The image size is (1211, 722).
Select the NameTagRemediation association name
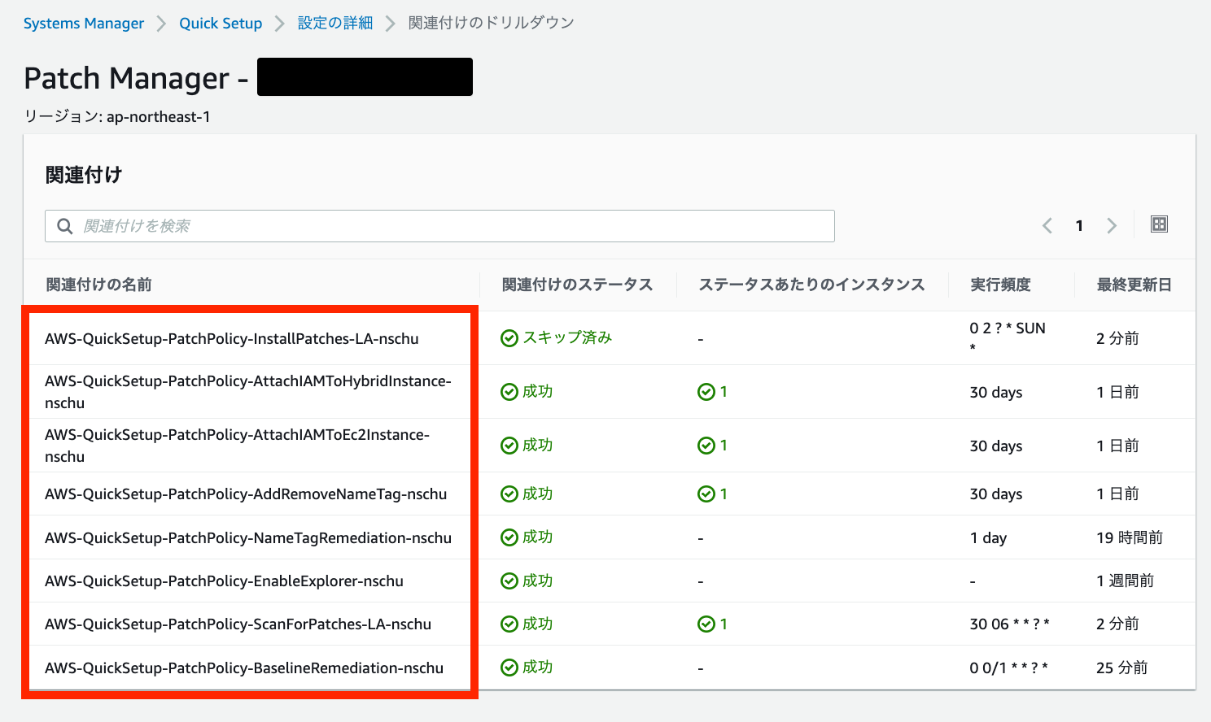click(x=248, y=537)
